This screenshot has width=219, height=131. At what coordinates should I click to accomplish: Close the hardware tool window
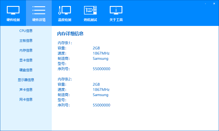pyautogui.click(x=214, y=4)
